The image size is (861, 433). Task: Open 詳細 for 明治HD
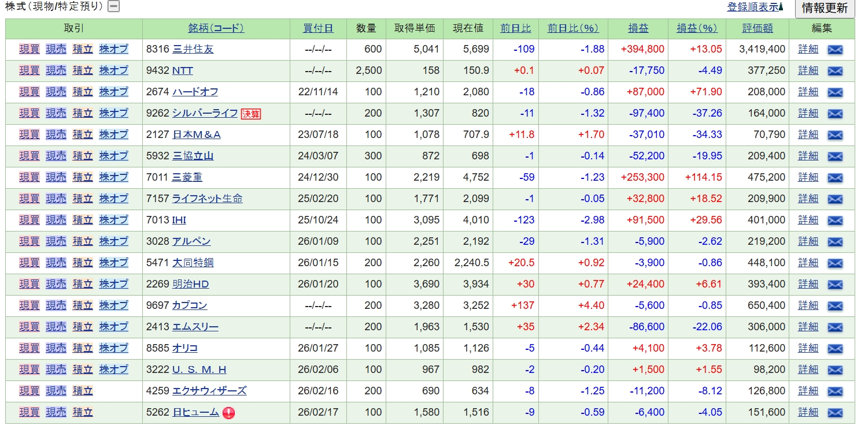click(808, 284)
